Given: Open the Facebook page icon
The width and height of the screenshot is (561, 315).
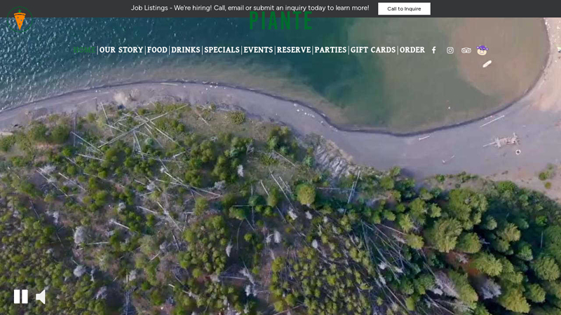Looking at the screenshot, I should click(x=433, y=50).
